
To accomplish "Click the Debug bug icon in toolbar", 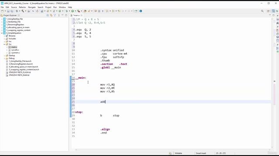I will (67, 11).
